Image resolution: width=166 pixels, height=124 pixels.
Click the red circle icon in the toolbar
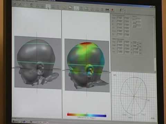[112, 10]
